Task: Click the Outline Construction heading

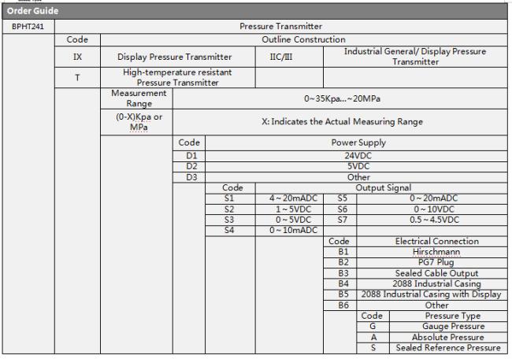Action: click(302, 39)
